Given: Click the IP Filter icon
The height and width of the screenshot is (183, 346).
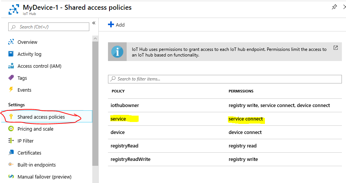Looking at the screenshot, I should click(11, 141).
